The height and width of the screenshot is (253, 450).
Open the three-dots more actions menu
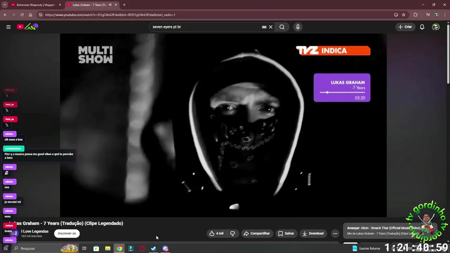[335, 233]
